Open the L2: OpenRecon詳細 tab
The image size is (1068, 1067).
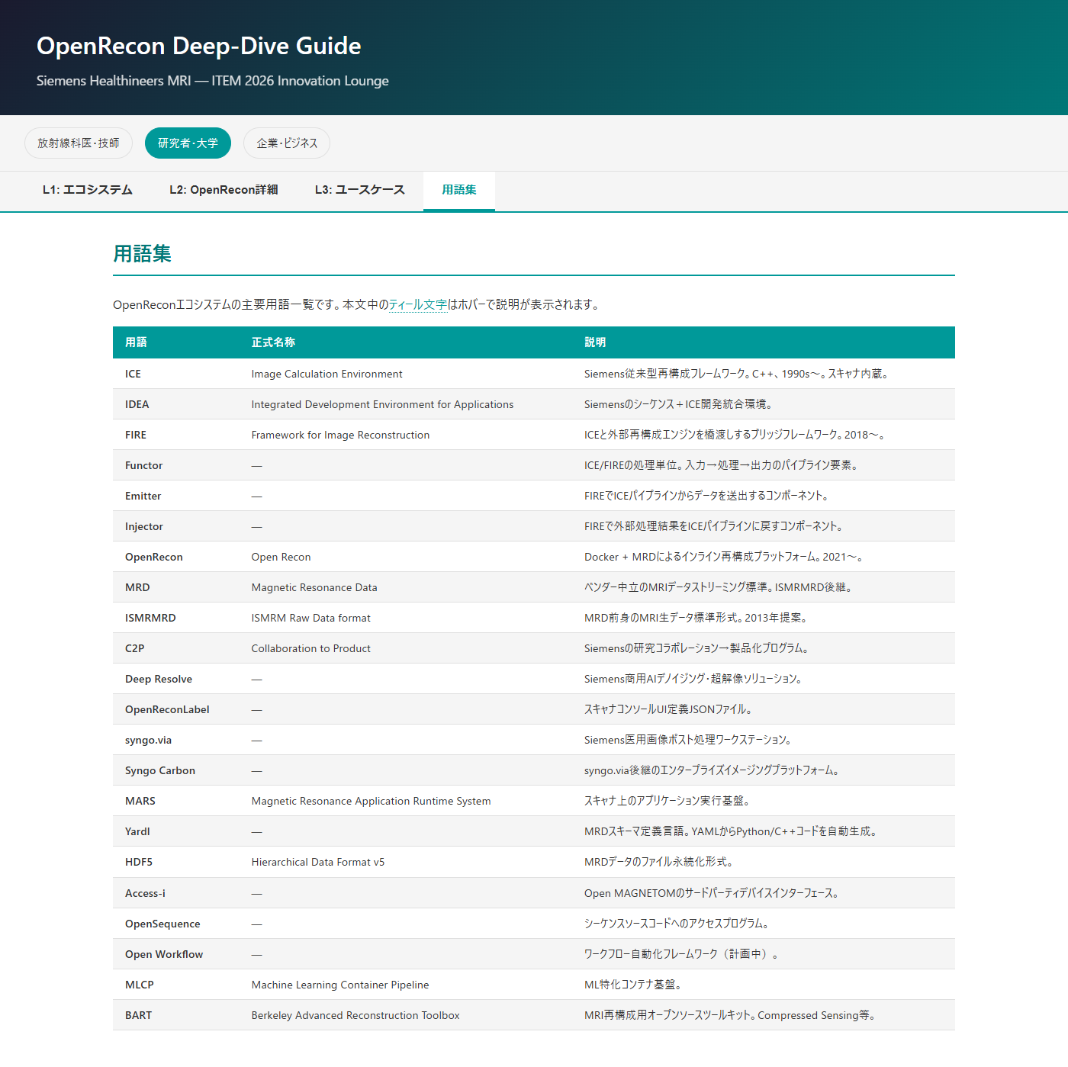[224, 190]
